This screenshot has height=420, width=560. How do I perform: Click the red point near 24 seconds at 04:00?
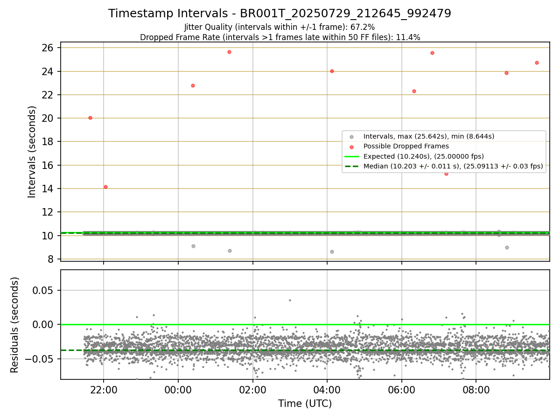pos(332,71)
